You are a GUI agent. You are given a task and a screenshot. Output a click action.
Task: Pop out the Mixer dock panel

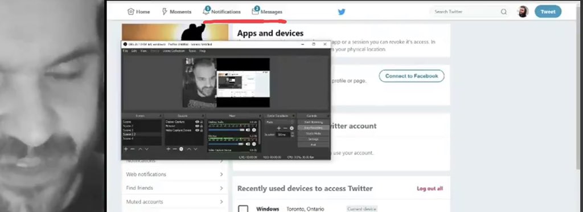click(x=260, y=116)
